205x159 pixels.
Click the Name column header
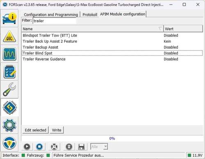(x=92, y=29)
